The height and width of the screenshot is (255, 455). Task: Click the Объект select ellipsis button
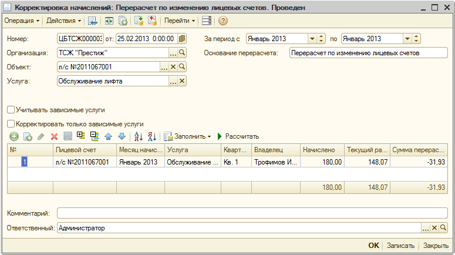click(x=164, y=67)
